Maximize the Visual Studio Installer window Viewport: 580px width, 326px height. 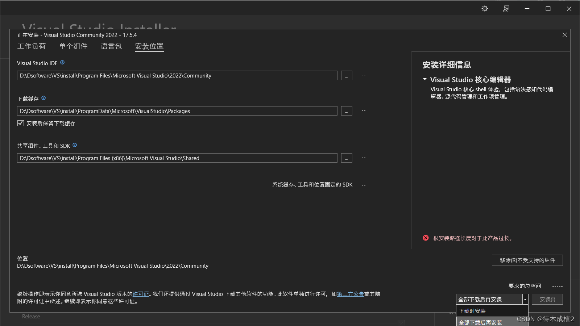[x=548, y=9]
